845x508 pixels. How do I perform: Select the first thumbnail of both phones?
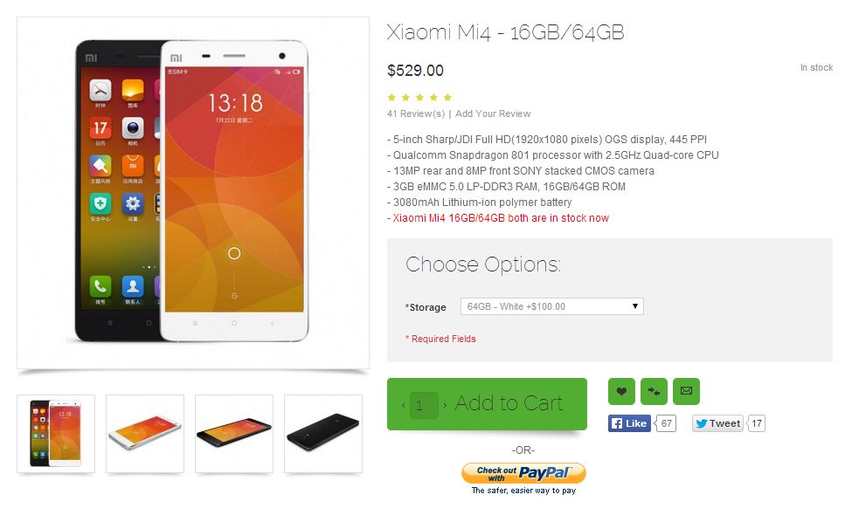(x=56, y=434)
